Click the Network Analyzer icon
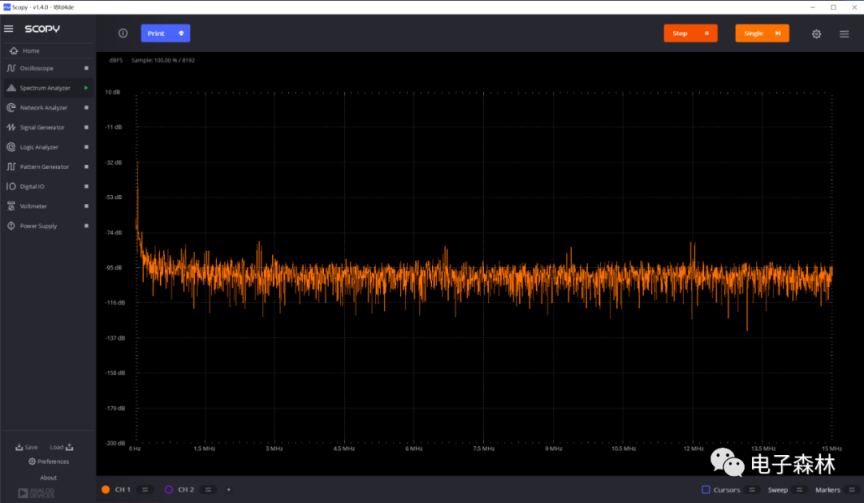This screenshot has width=864, height=503. pyautogui.click(x=11, y=108)
